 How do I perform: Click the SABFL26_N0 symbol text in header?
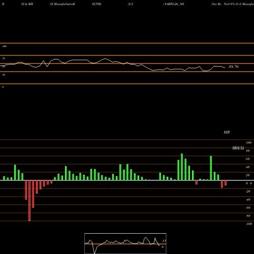coord(174,4)
